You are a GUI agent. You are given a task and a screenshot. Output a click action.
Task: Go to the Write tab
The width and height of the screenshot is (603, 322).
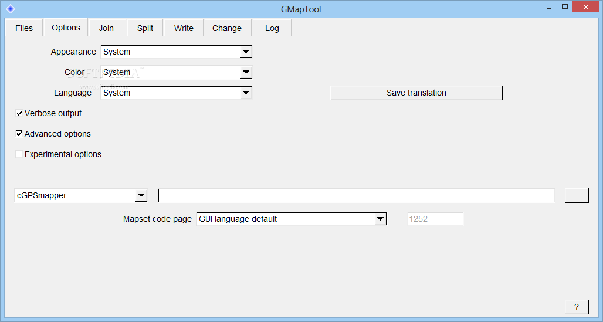tap(184, 28)
